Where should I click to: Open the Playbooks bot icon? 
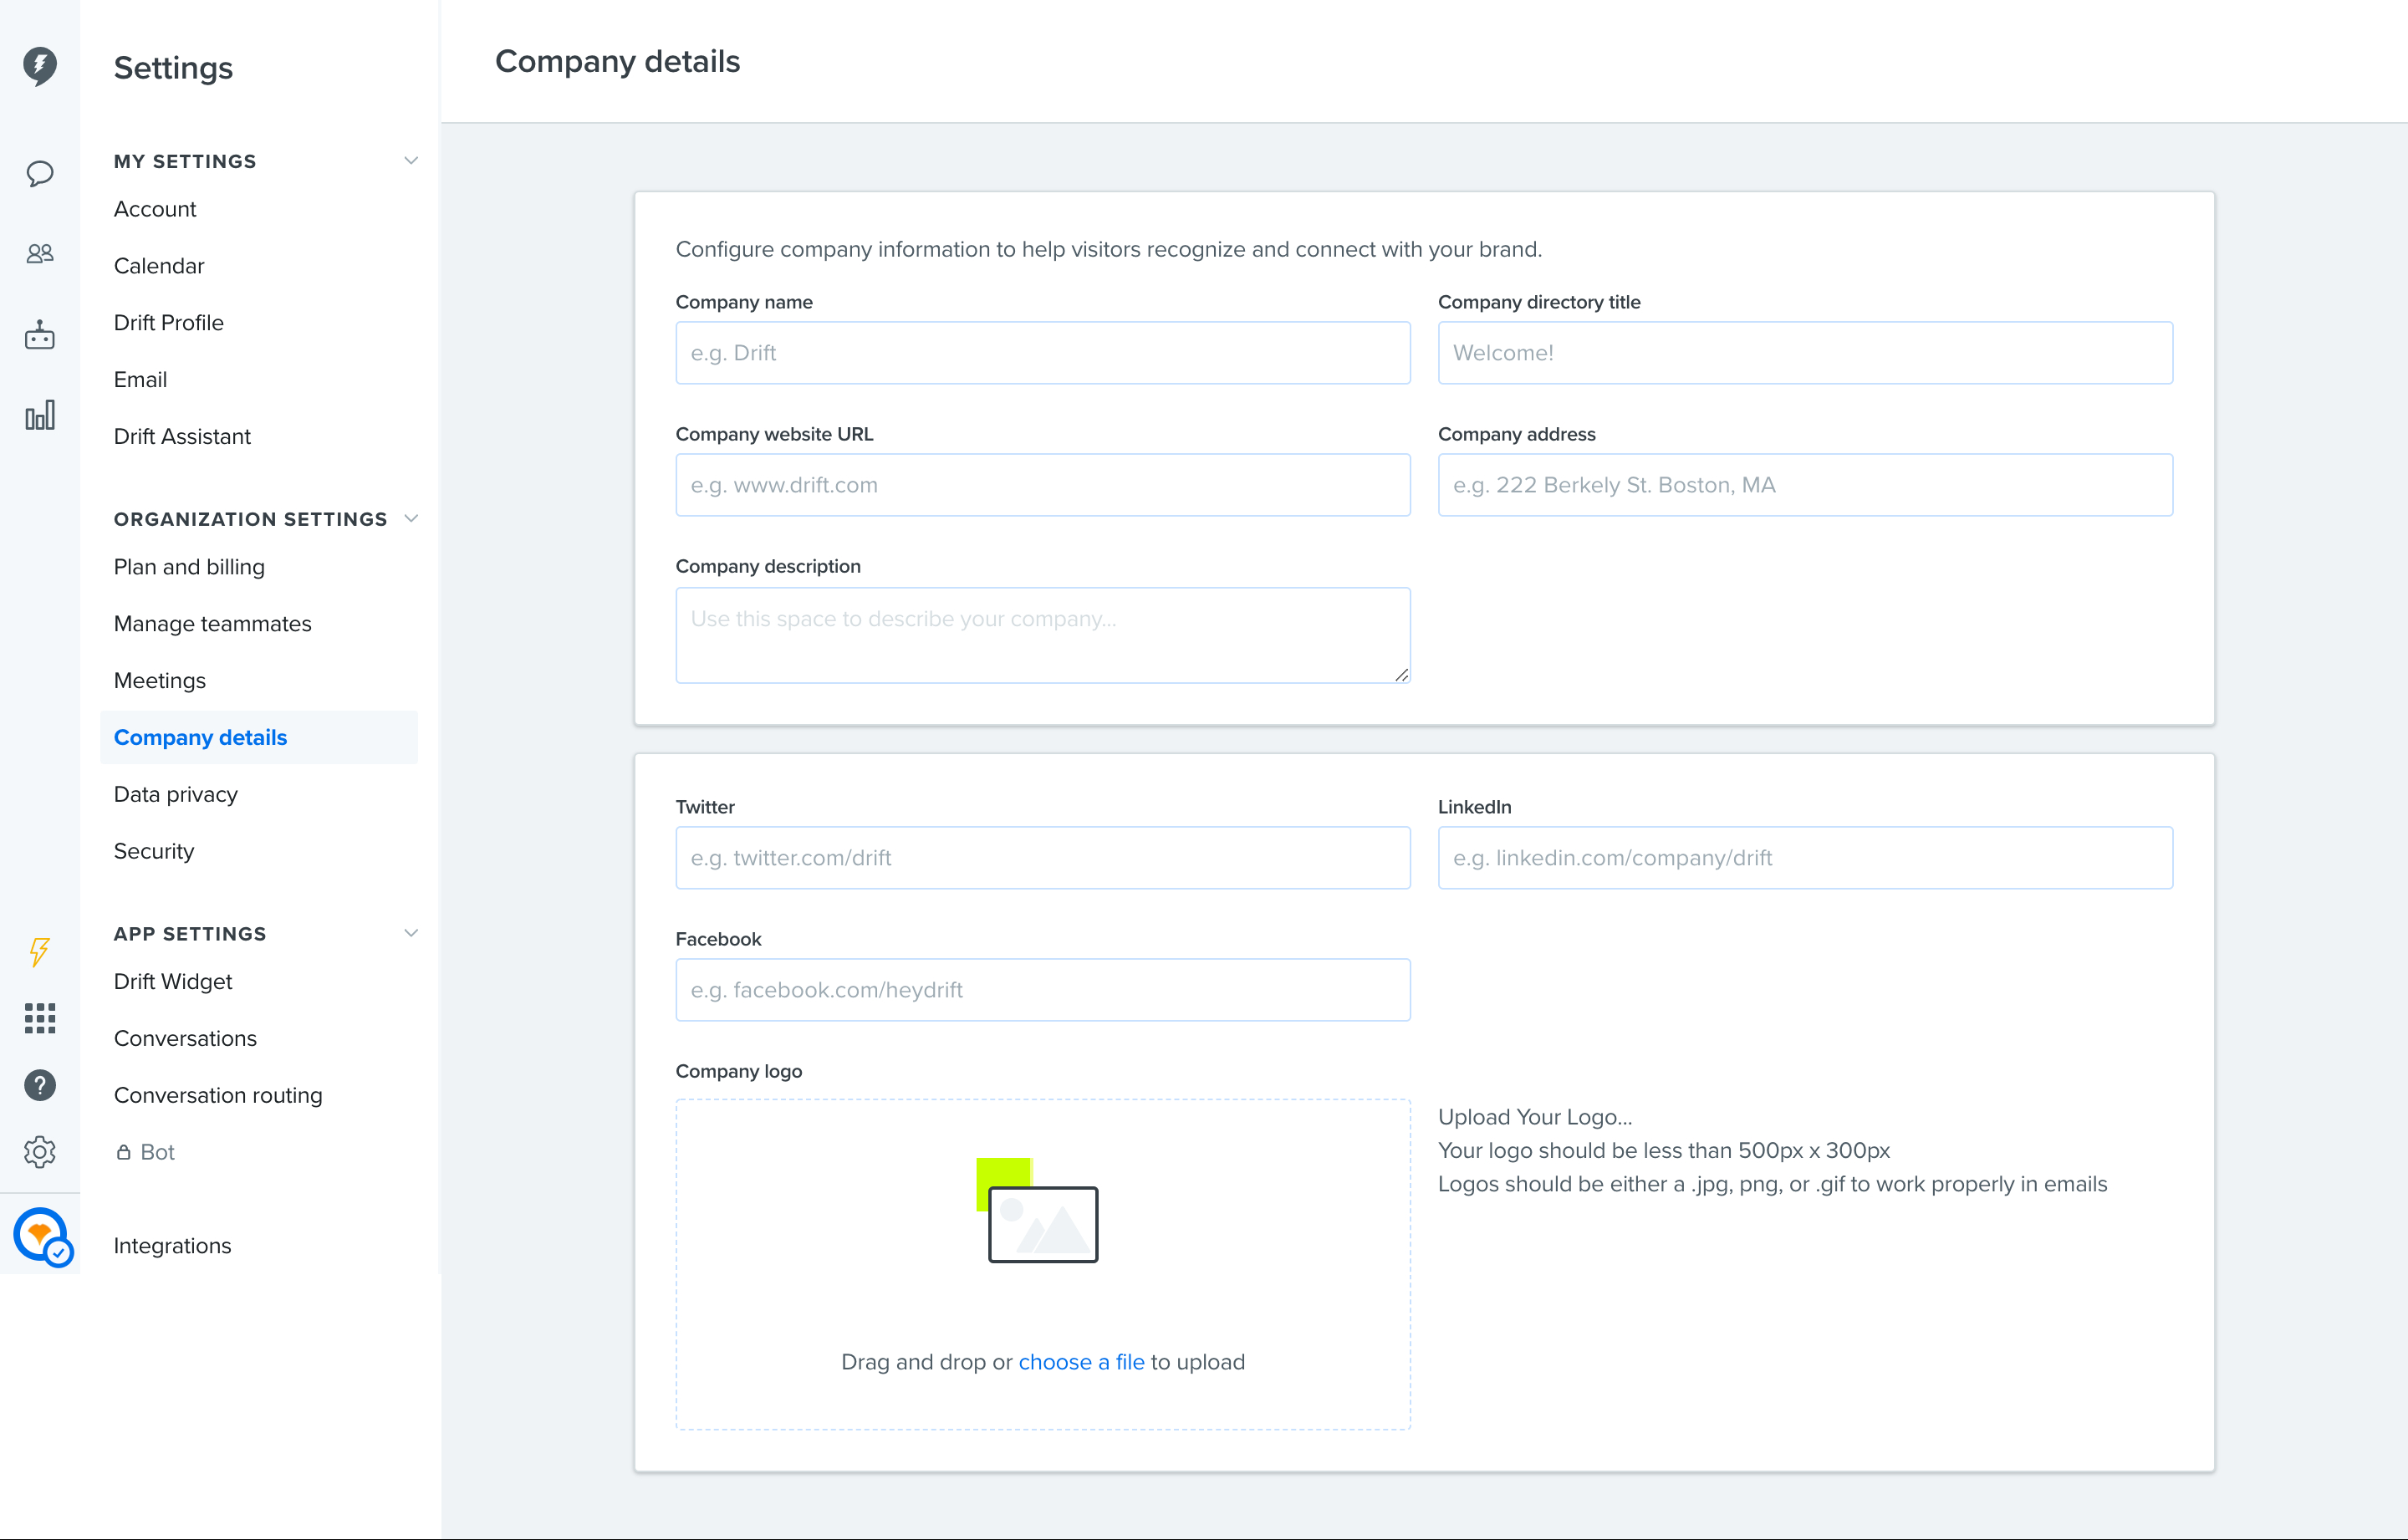coord(40,335)
